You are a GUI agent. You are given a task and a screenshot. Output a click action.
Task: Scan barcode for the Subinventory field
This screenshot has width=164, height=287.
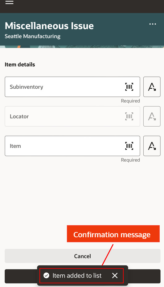tap(129, 87)
